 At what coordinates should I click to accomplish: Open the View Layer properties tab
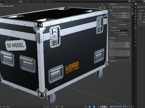[136, 16]
